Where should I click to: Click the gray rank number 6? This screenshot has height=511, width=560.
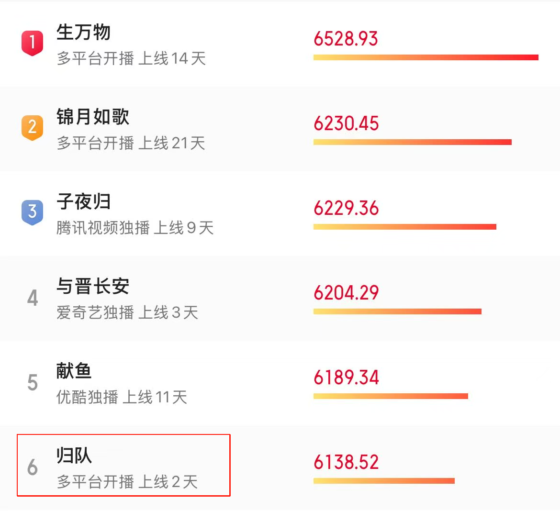click(x=33, y=467)
